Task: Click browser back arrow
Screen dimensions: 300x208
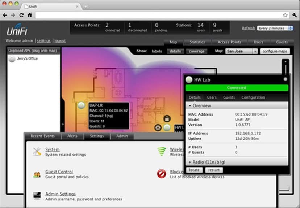Action: point(5,15)
